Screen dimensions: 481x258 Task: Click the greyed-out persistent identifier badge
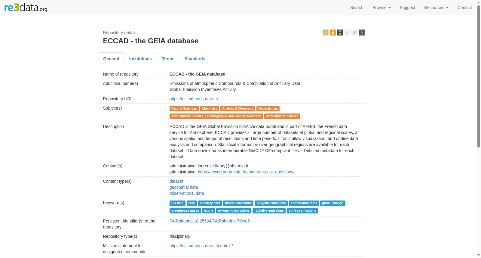[x=347, y=33]
